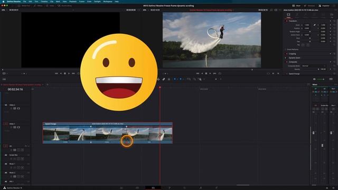
Task: Switch to the Cut page icon
Action: click(137, 188)
